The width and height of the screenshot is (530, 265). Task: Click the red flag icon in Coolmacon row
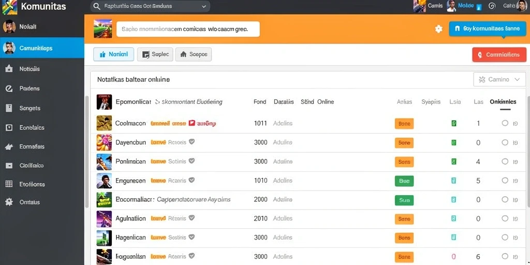coord(192,123)
